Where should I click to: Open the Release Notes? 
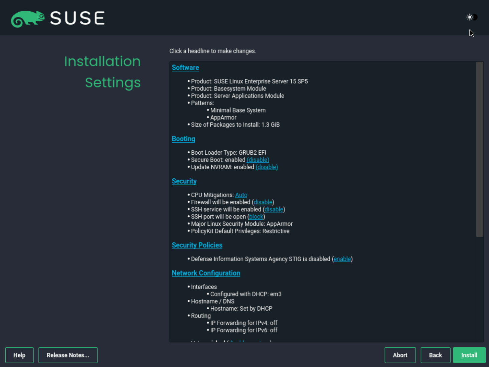click(x=68, y=355)
